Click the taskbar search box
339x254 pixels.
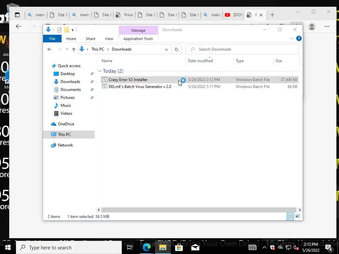(x=69, y=247)
